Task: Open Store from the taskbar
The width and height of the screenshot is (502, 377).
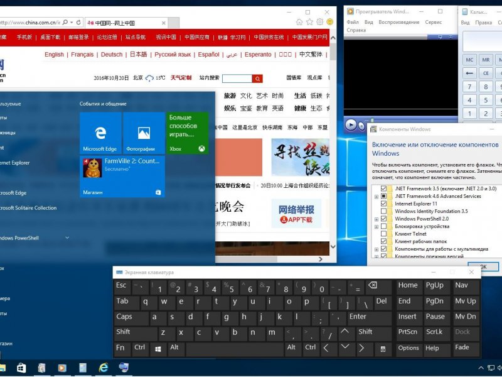Action: pyautogui.click(x=21, y=368)
